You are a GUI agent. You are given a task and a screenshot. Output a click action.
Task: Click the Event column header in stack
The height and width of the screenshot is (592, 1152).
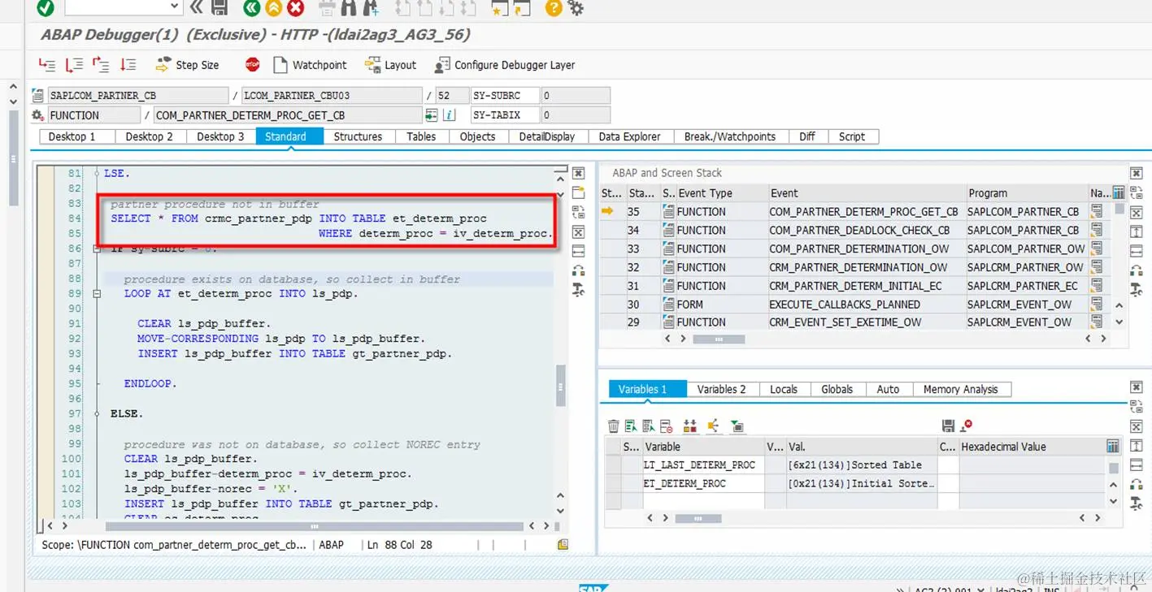(867, 193)
